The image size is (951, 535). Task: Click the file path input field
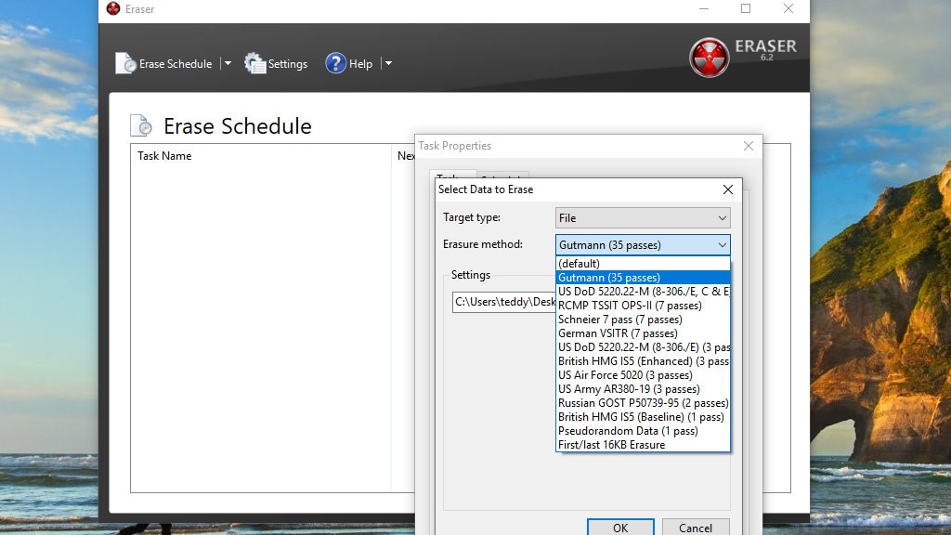[504, 302]
